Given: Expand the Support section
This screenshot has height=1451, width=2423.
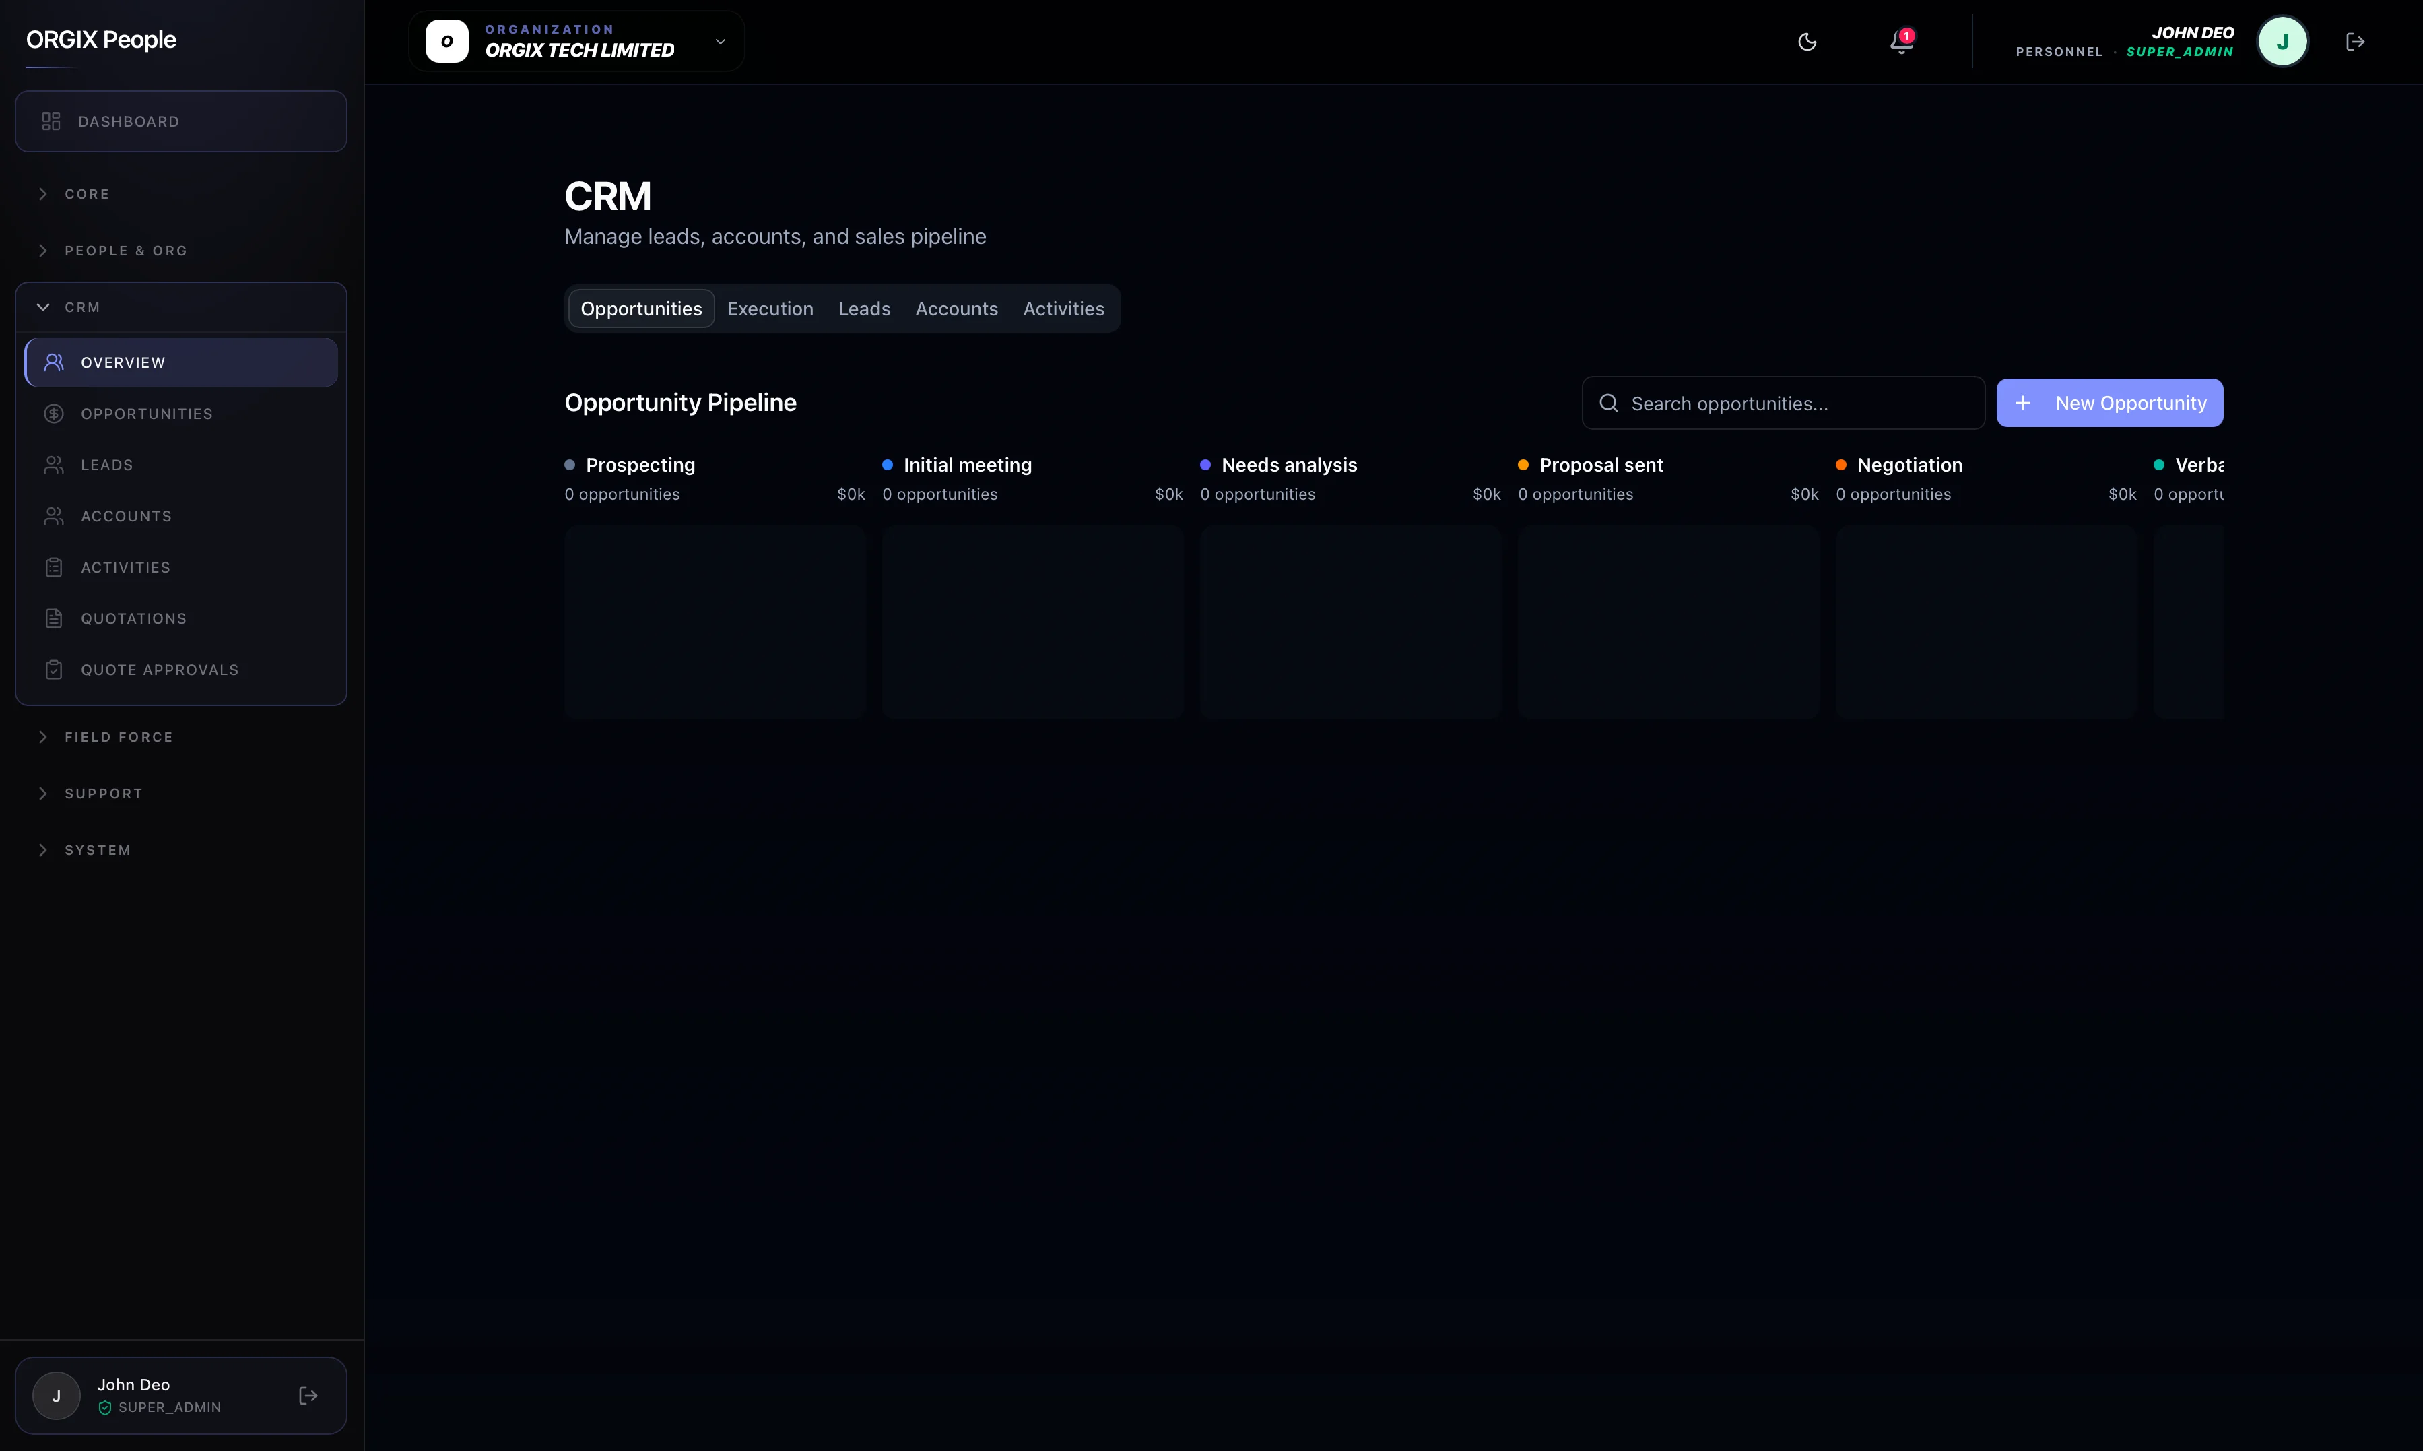Looking at the screenshot, I should (x=181, y=794).
